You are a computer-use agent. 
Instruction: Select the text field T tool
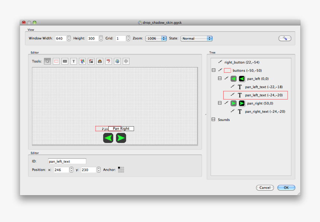click(74, 61)
